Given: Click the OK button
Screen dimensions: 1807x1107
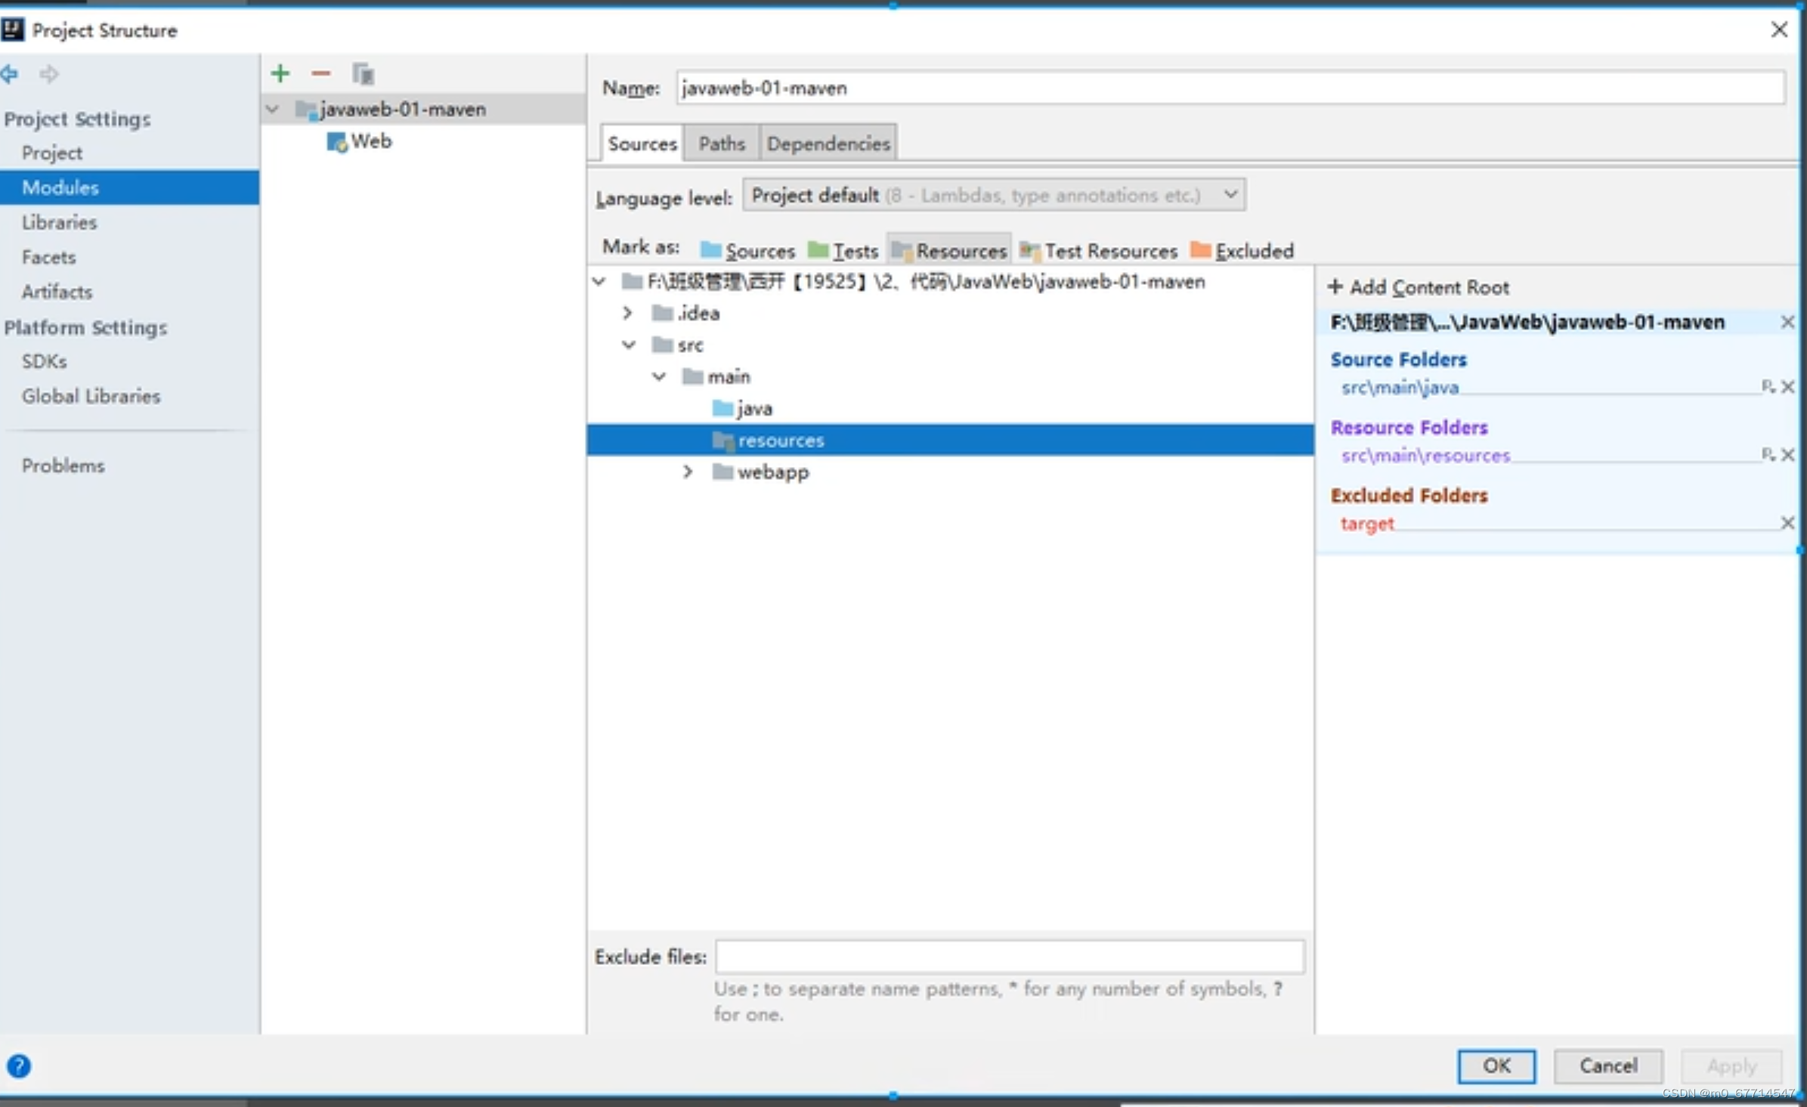Looking at the screenshot, I should point(1496,1065).
